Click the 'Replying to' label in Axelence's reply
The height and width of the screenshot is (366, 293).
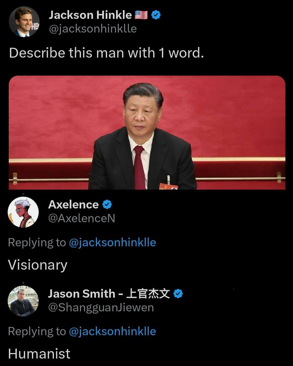pos(37,243)
